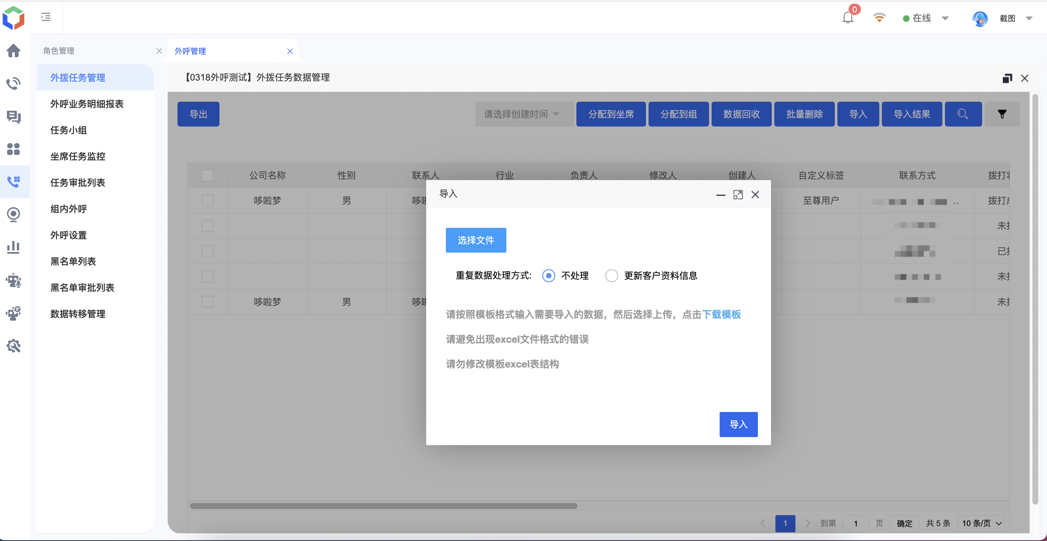Click the horizontal table scrollbar

(x=383, y=506)
